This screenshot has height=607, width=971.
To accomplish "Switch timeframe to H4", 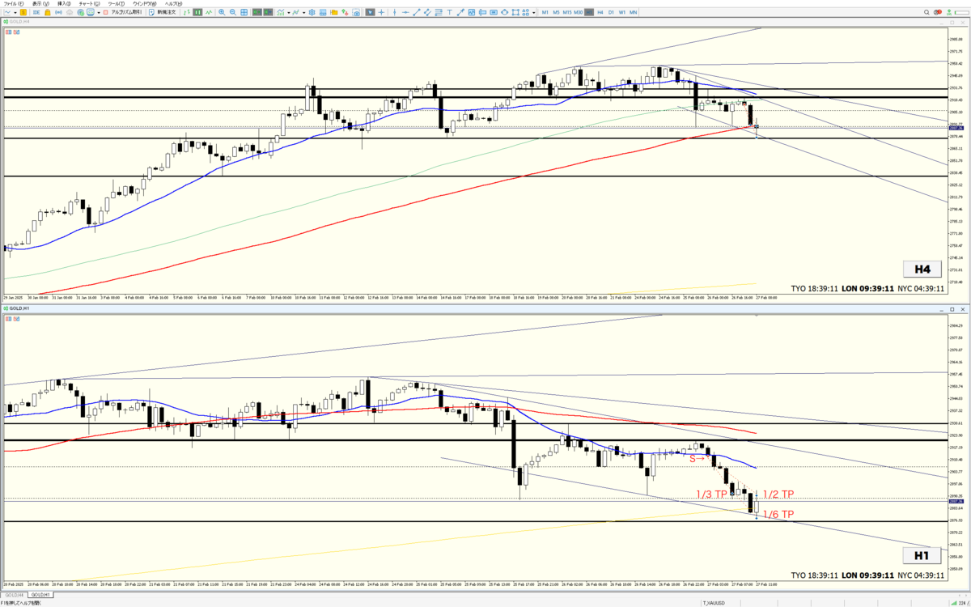I will click(600, 12).
